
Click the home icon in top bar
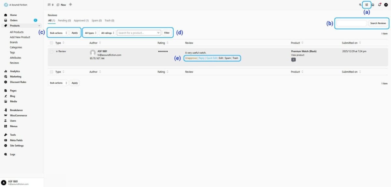click(373, 5)
